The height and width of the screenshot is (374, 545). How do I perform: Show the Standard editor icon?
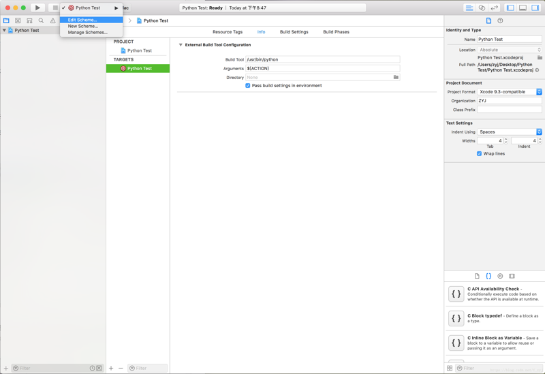[469, 7]
